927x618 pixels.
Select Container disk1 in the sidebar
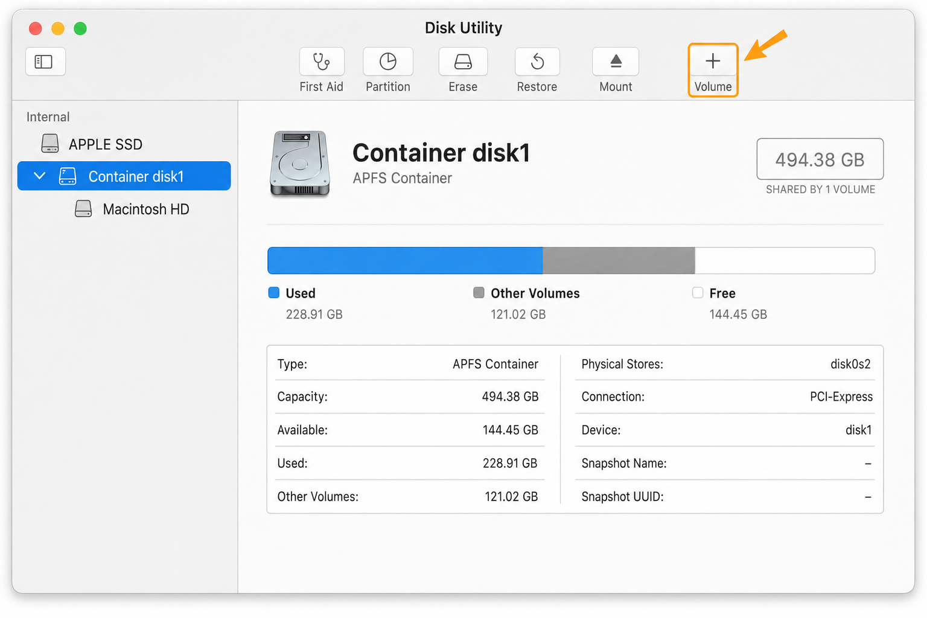click(124, 176)
